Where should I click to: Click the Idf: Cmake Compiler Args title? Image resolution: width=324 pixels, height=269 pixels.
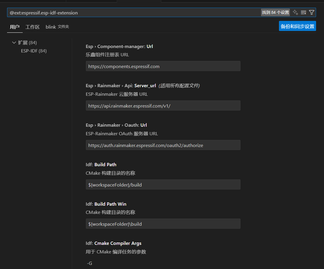pos(113,243)
